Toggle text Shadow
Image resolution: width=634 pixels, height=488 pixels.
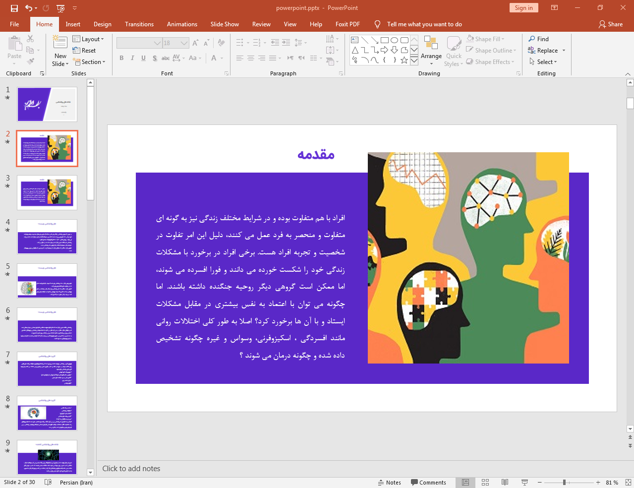click(x=155, y=58)
